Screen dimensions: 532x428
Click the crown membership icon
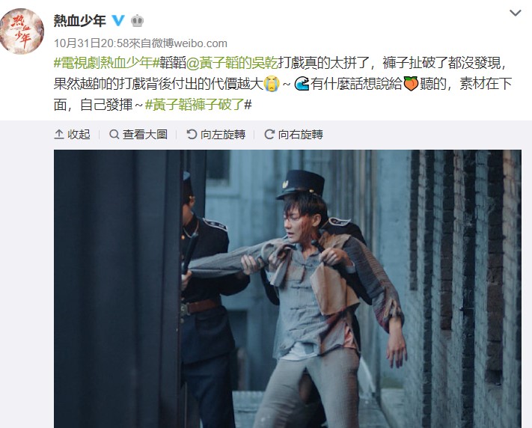click(x=137, y=21)
